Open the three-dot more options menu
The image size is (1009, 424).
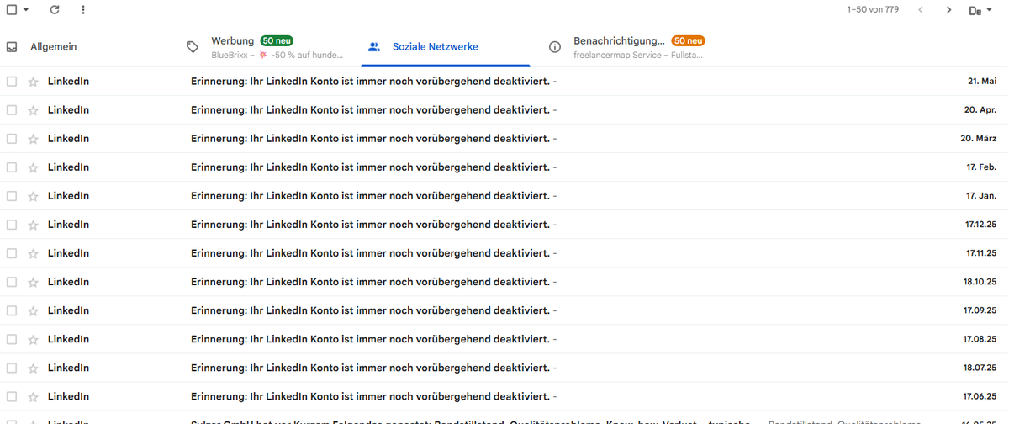(82, 10)
